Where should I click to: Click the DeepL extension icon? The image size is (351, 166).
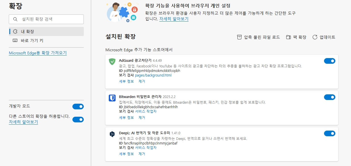[x=112, y=134]
